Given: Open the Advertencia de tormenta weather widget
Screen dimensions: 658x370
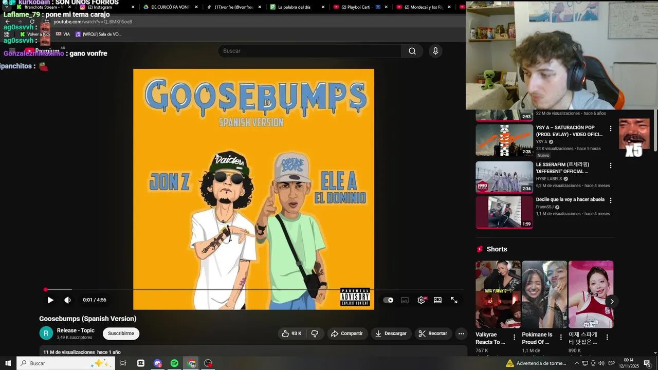Looking at the screenshot, I should point(536,363).
